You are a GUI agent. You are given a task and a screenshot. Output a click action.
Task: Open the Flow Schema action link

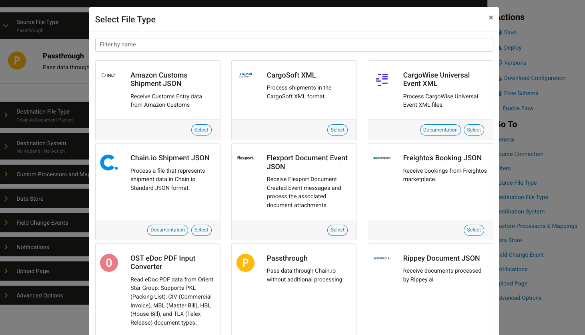point(521,93)
